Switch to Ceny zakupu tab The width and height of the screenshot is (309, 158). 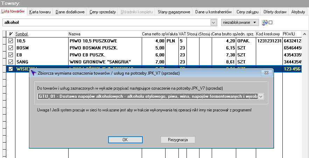tap(247, 12)
